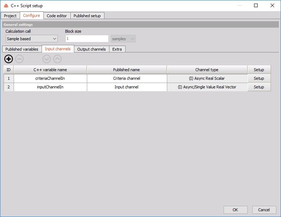
Task: Click the Block size input field
Action: tap(87, 39)
